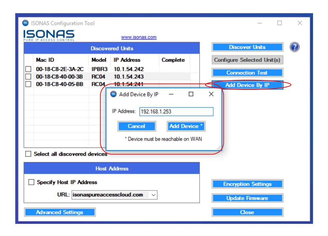Click RC04 model cell for 00-18-C8-40-00-3B
Screen dimensions: 328x236
(98, 77)
